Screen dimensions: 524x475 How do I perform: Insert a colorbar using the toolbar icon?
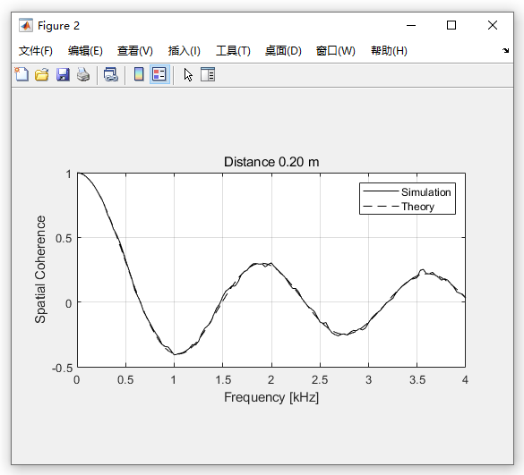click(x=139, y=74)
